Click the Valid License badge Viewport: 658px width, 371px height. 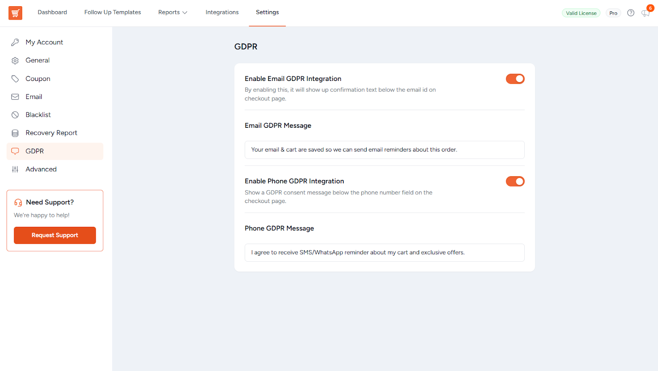581,13
